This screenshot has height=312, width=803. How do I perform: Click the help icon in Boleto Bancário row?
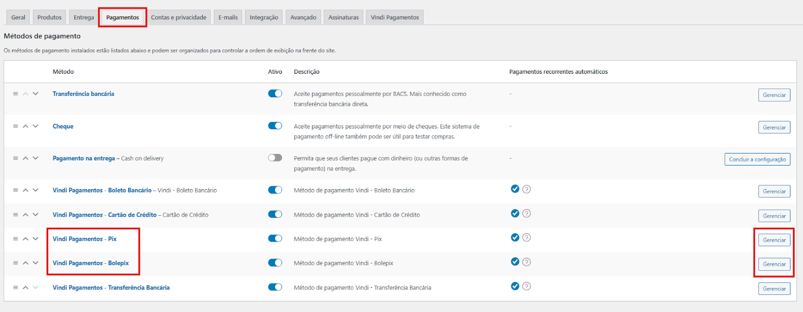tap(526, 189)
